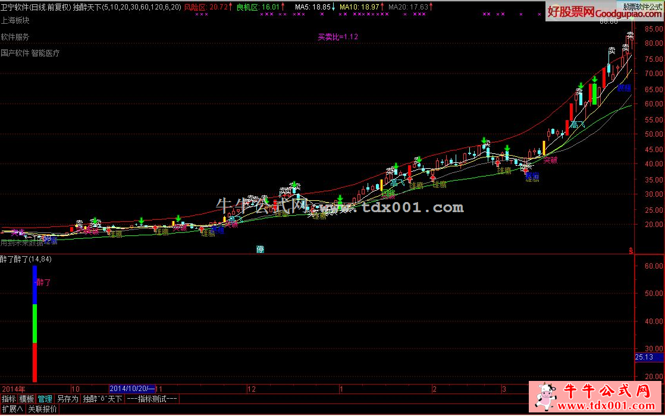Click the 国产软件 智能医疗 concept label
This screenshot has height=416, width=665.
pyautogui.click(x=30, y=53)
